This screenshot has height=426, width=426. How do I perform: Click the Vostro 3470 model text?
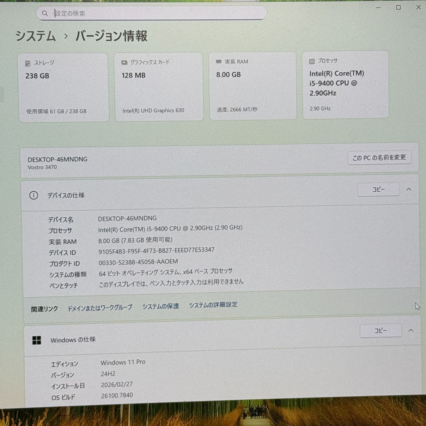click(42, 167)
